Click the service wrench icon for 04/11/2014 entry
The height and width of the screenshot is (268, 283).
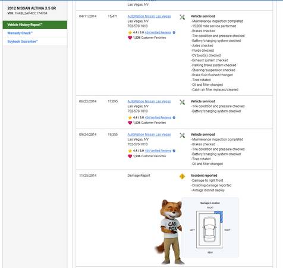click(182, 17)
